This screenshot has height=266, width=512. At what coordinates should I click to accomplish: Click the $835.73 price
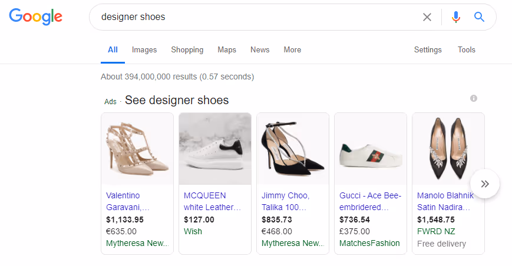tap(276, 220)
